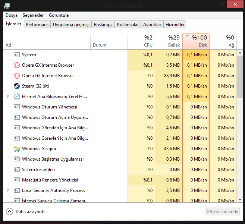Sort by the Ağ column header

click(223, 41)
